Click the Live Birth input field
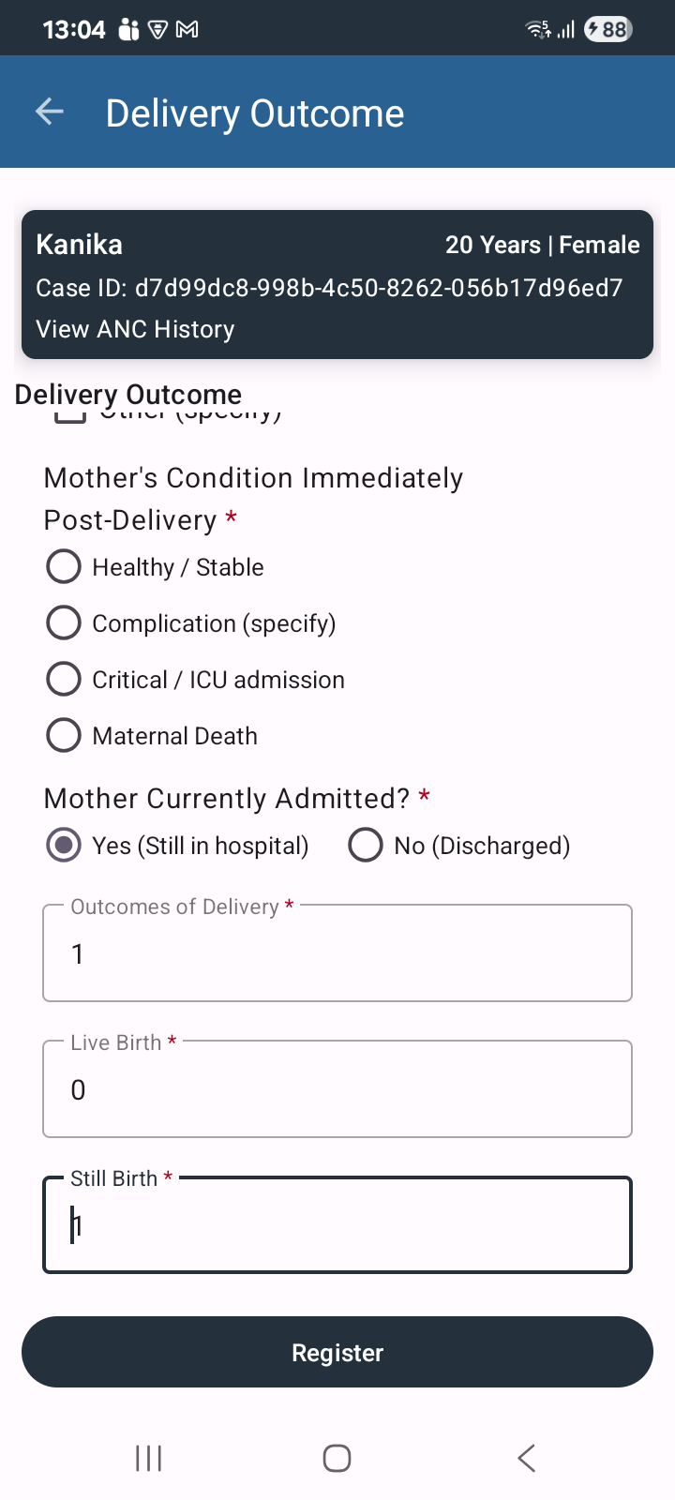This screenshot has height=1500, width=675. pos(337,1088)
